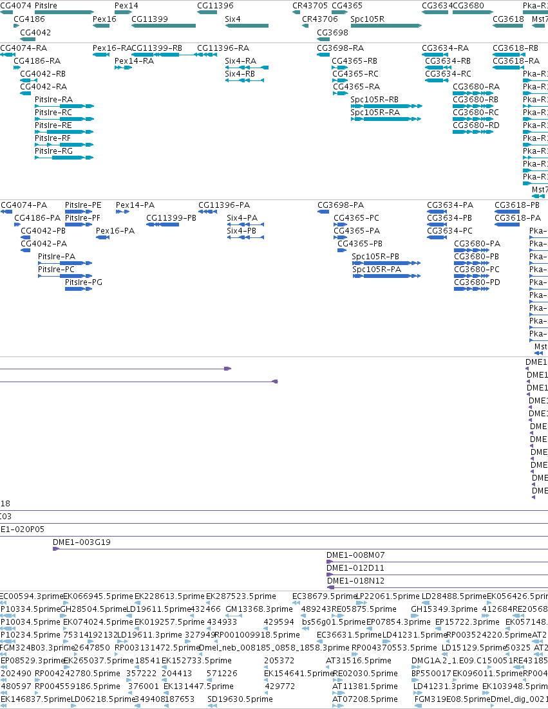This screenshot has width=548, height=709.
Task: Open protein label Spc105R-PB
Action: [375, 256]
